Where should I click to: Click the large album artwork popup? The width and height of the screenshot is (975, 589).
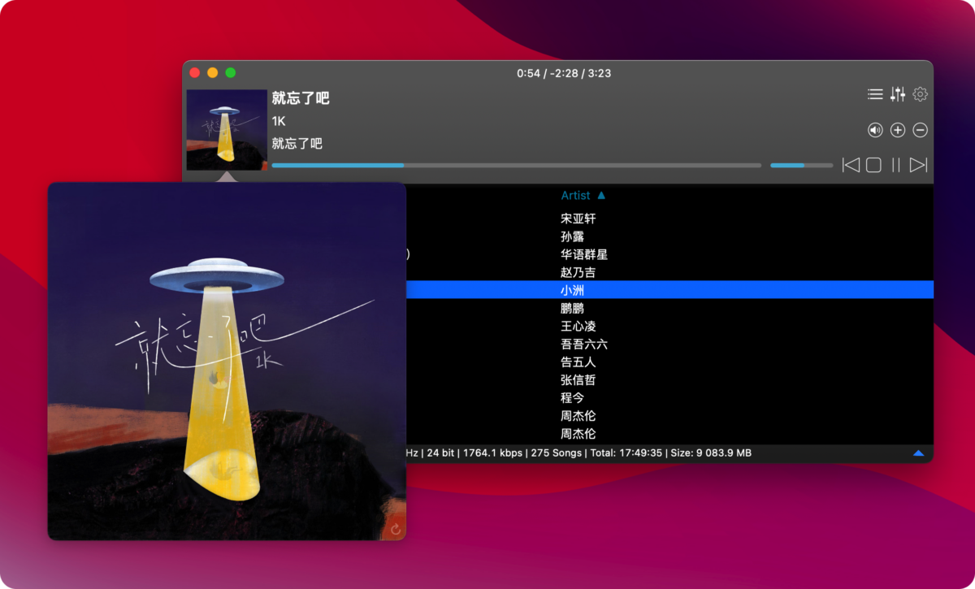coord(227,361)
